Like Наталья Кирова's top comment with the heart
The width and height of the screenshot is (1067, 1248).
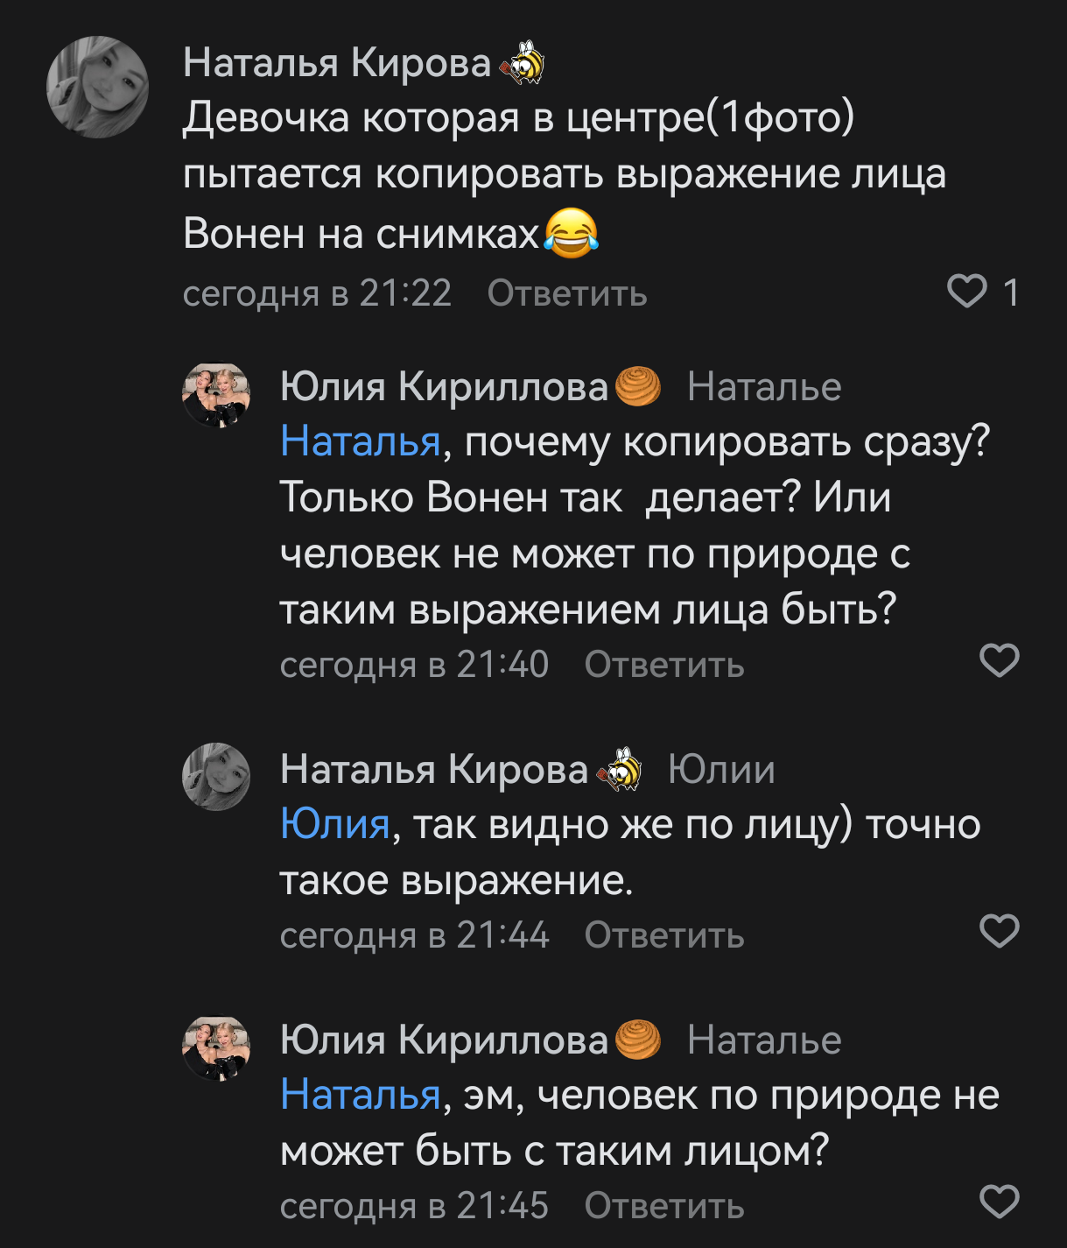coord(967,292)
